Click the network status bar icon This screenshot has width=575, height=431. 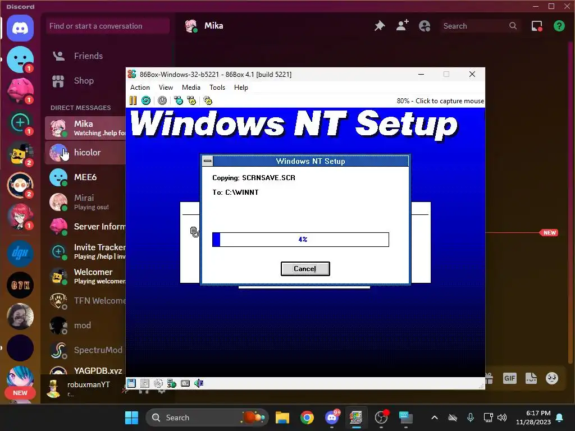tap(172, 383)
